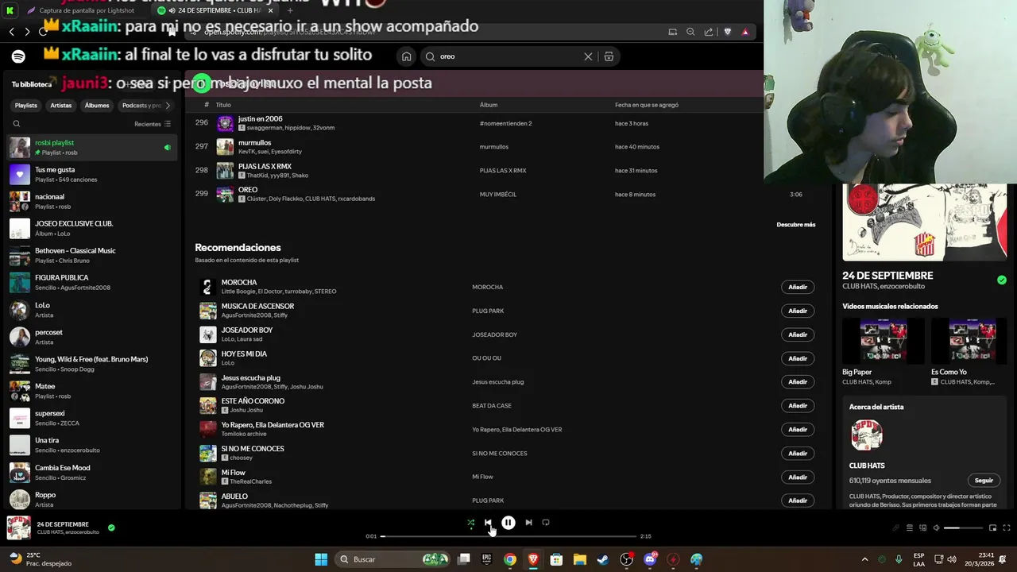This screenshot has width=1017, height=572.
Task: Open Steam from the taskbar
Action: 603,559
